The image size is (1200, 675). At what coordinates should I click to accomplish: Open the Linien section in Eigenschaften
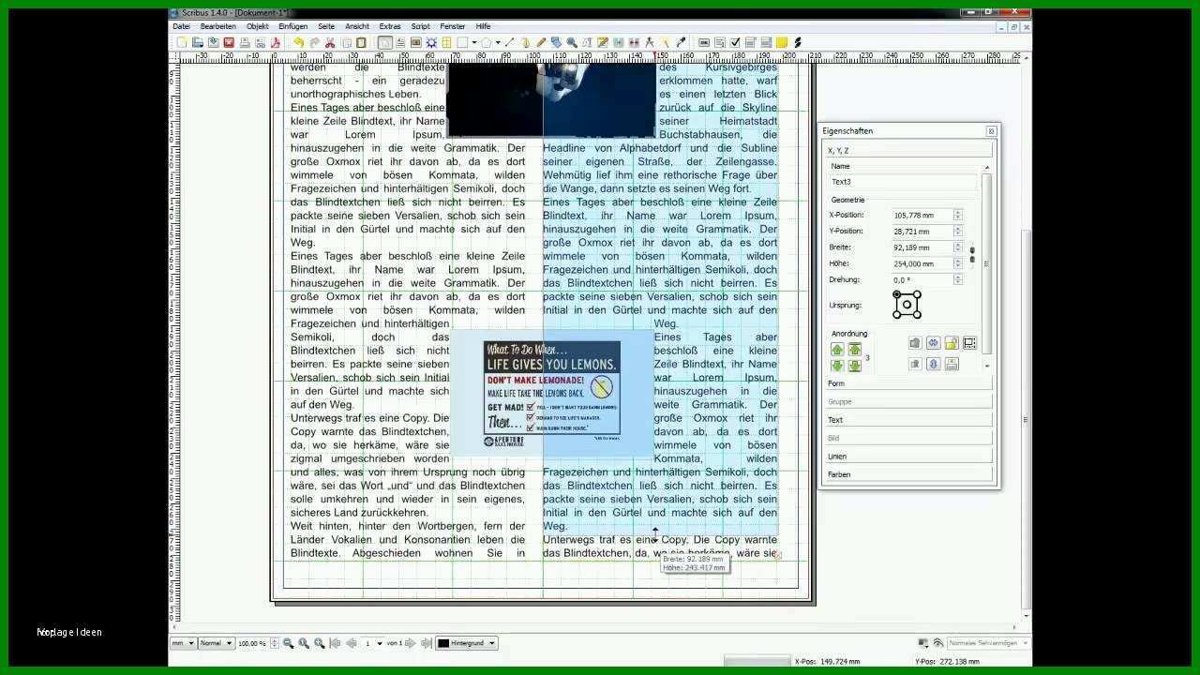pyautogui.click(x=907, y=457)
